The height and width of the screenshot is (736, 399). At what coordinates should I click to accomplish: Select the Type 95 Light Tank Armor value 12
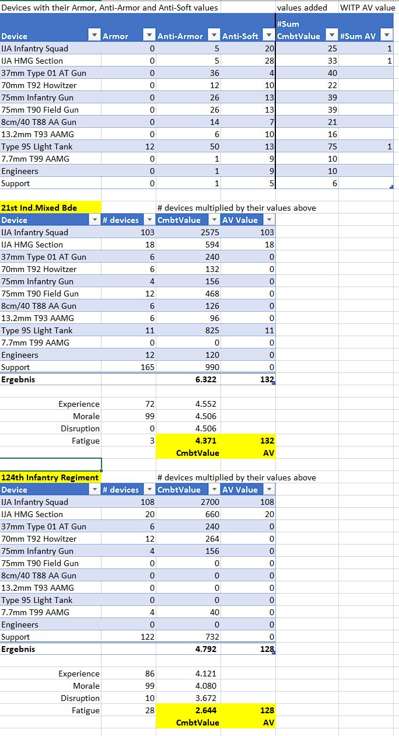point(128,146)
